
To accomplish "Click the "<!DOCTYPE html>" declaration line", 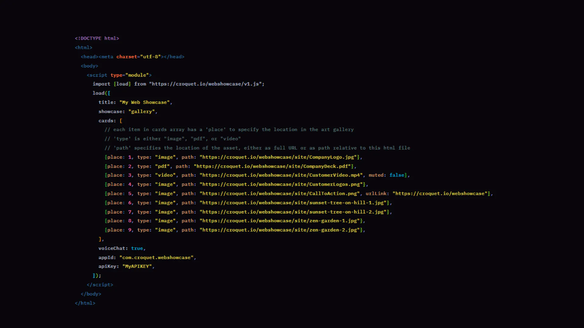I will pyautogui.click(x=97, y=38).
